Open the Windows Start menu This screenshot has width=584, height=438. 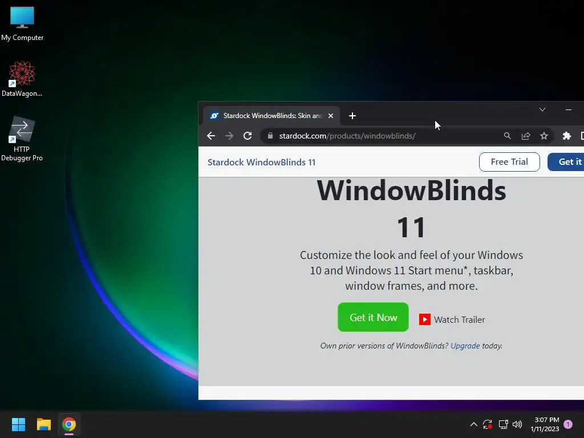point(18,424)
